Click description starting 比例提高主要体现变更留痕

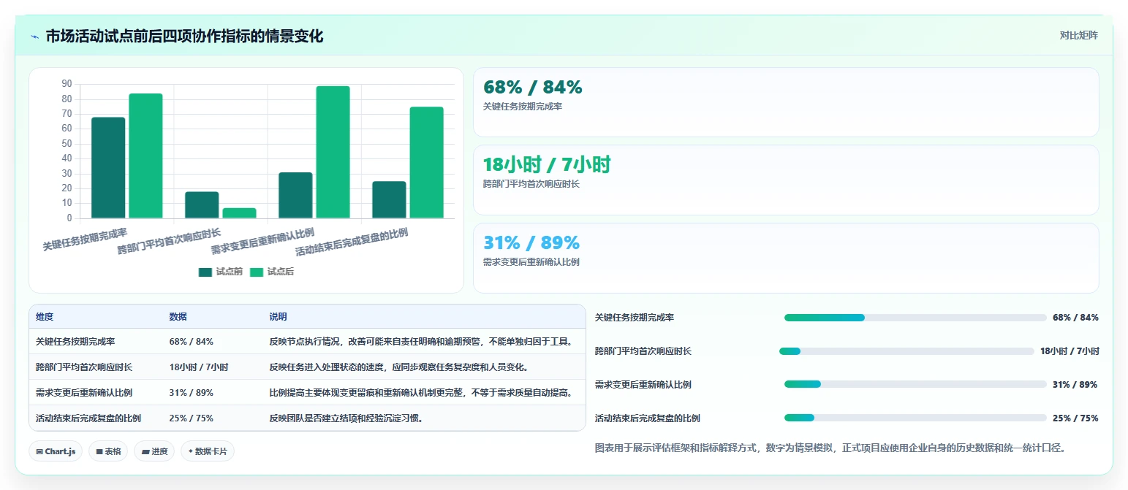coord(423,393)
